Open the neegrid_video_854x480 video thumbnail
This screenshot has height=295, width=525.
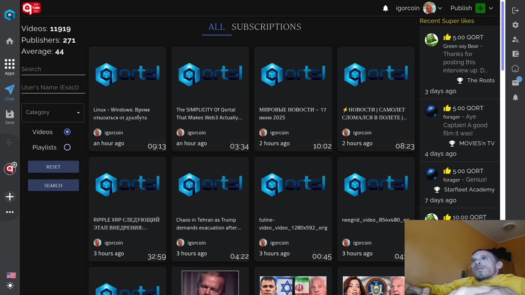coord(376,184)
